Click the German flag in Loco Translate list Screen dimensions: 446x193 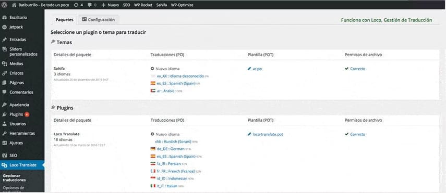coord(153,149)
